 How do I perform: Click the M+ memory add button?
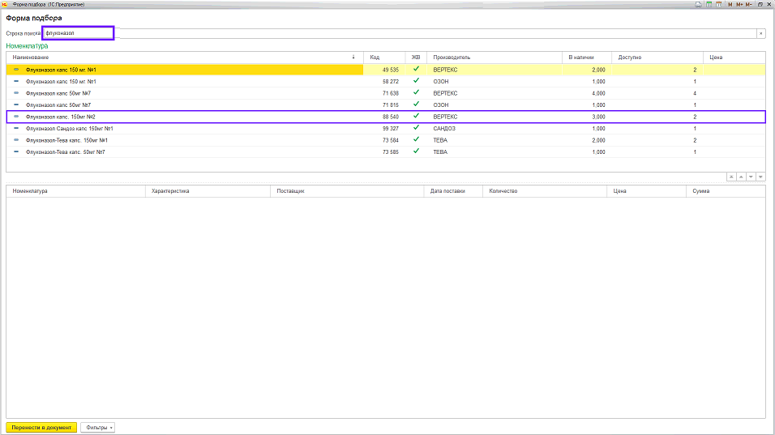pos(739,4)
